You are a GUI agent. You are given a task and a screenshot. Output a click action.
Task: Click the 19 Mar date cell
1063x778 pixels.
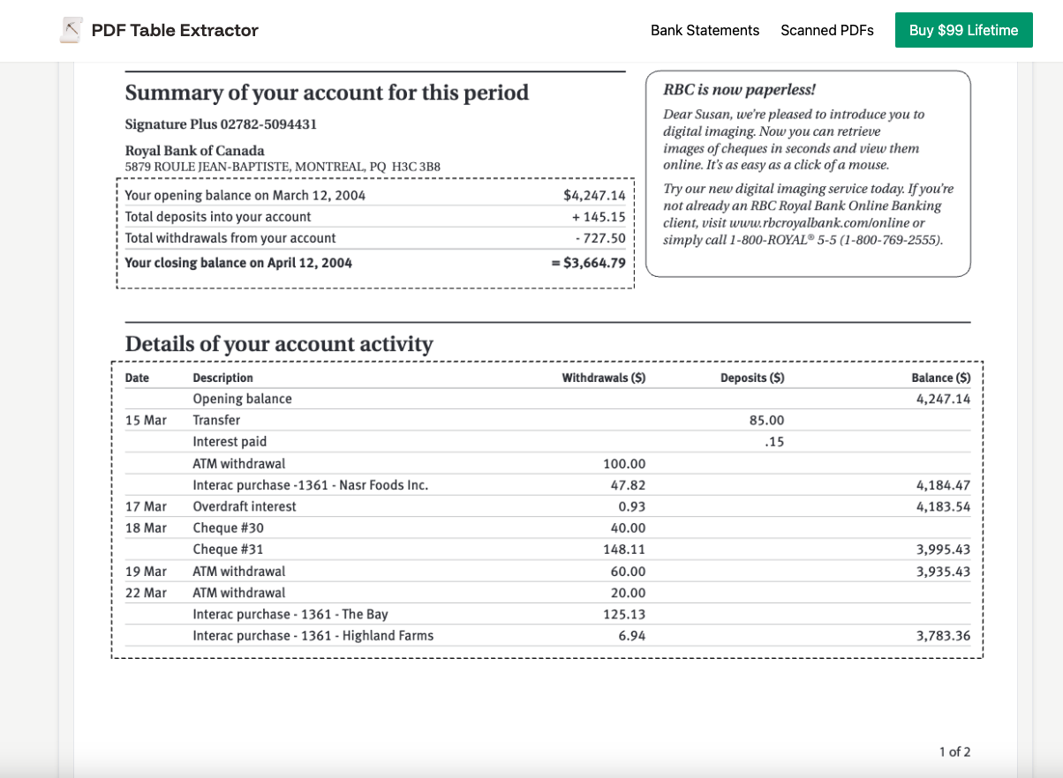pyautogui.click(x=146, y=572)
